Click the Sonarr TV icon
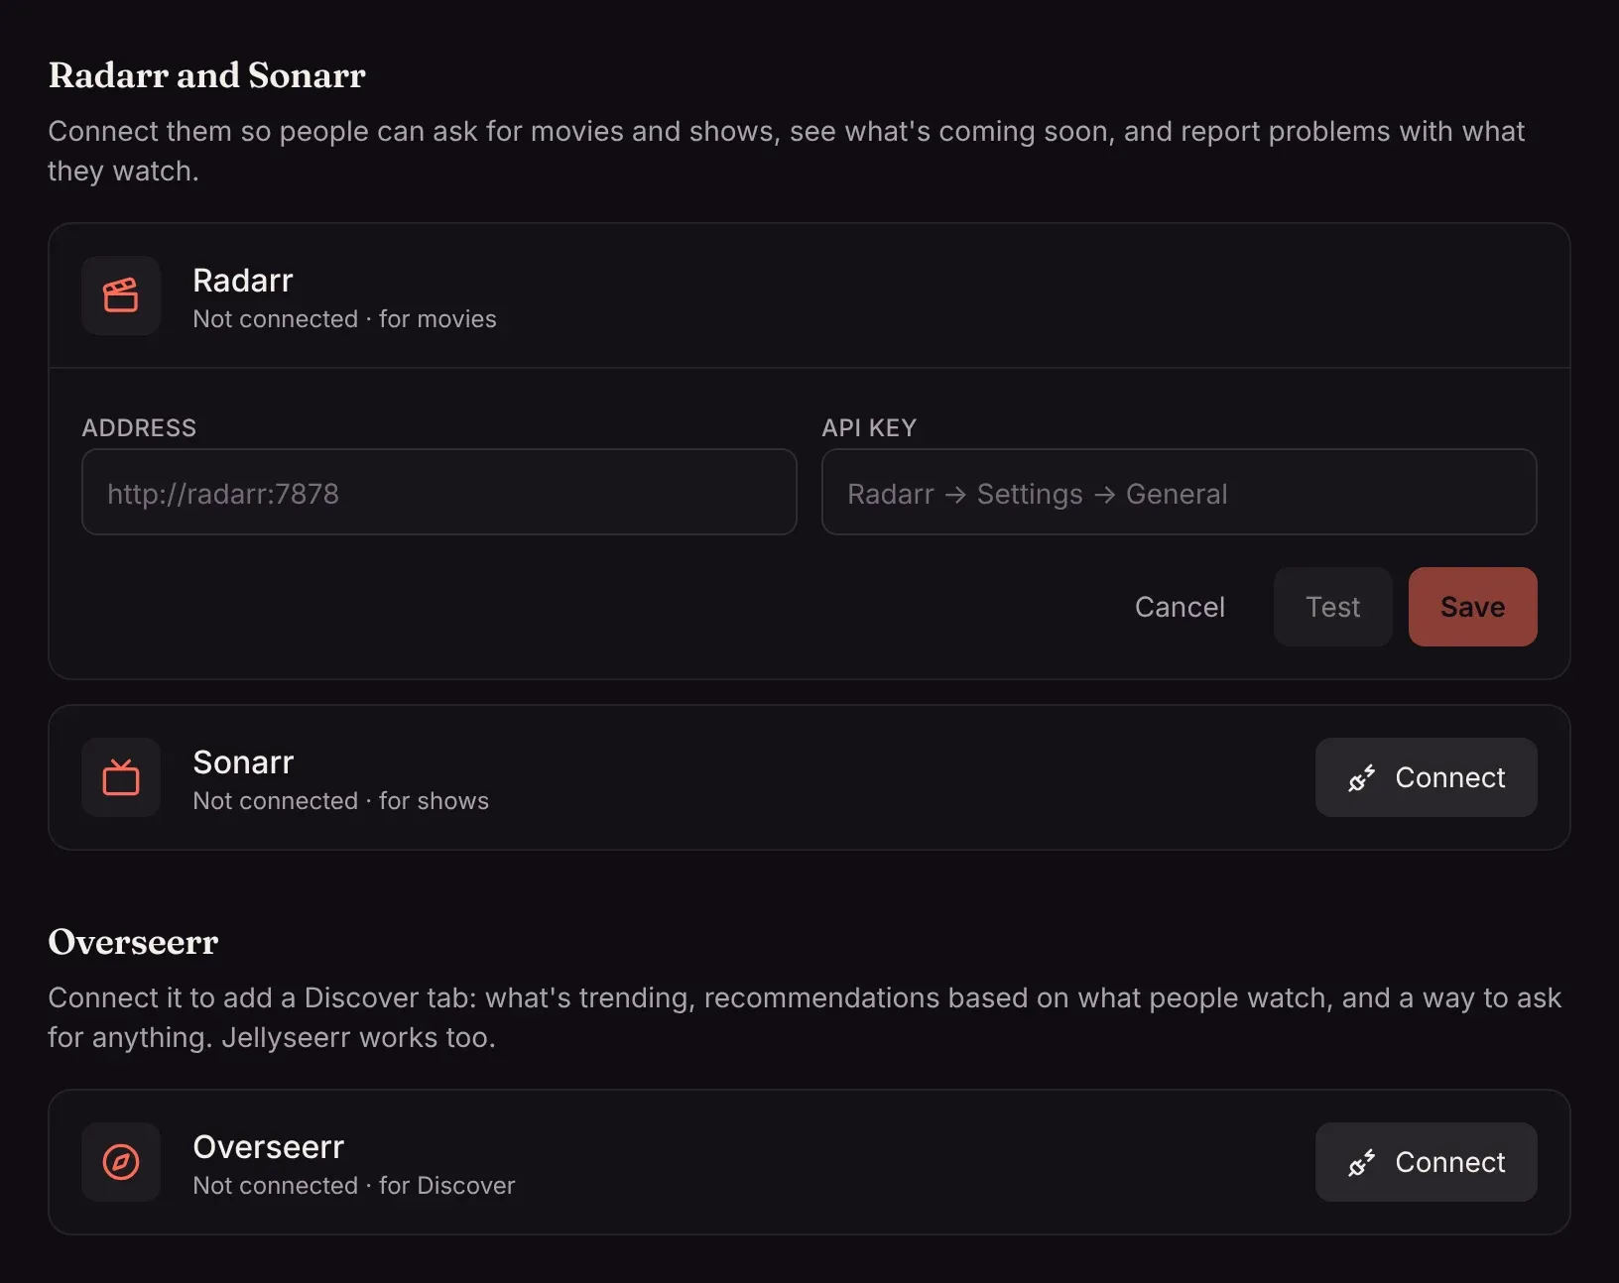 coord(121,777)
